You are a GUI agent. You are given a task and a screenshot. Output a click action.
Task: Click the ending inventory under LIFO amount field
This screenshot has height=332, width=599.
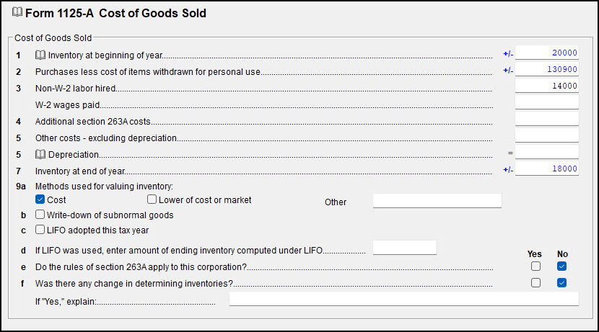coord(405,248)
